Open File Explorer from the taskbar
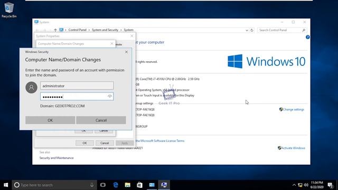338x190 pixels. (x=128, y=185)
